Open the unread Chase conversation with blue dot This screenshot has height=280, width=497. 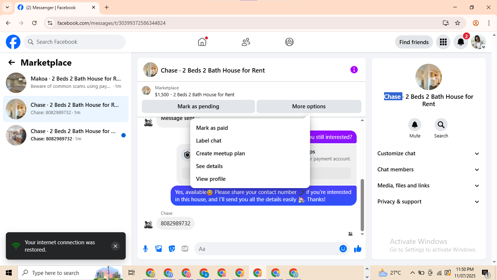click(66, 135)
